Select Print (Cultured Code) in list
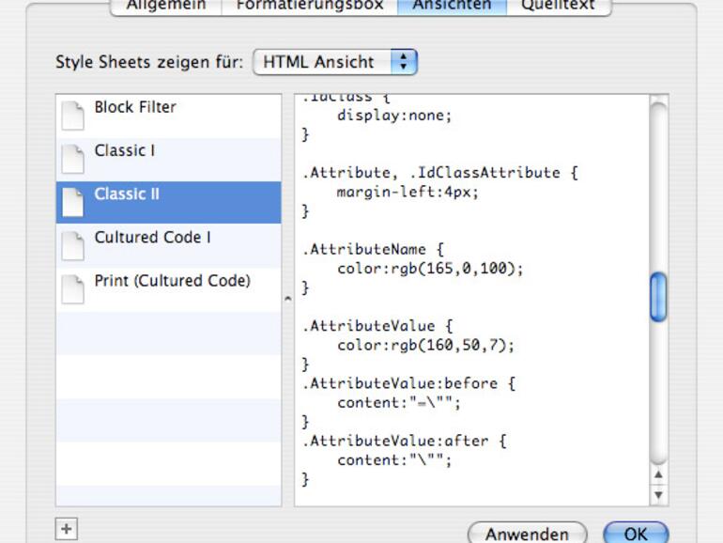Screen dimensions: 723x543 [x=172, y=281]
